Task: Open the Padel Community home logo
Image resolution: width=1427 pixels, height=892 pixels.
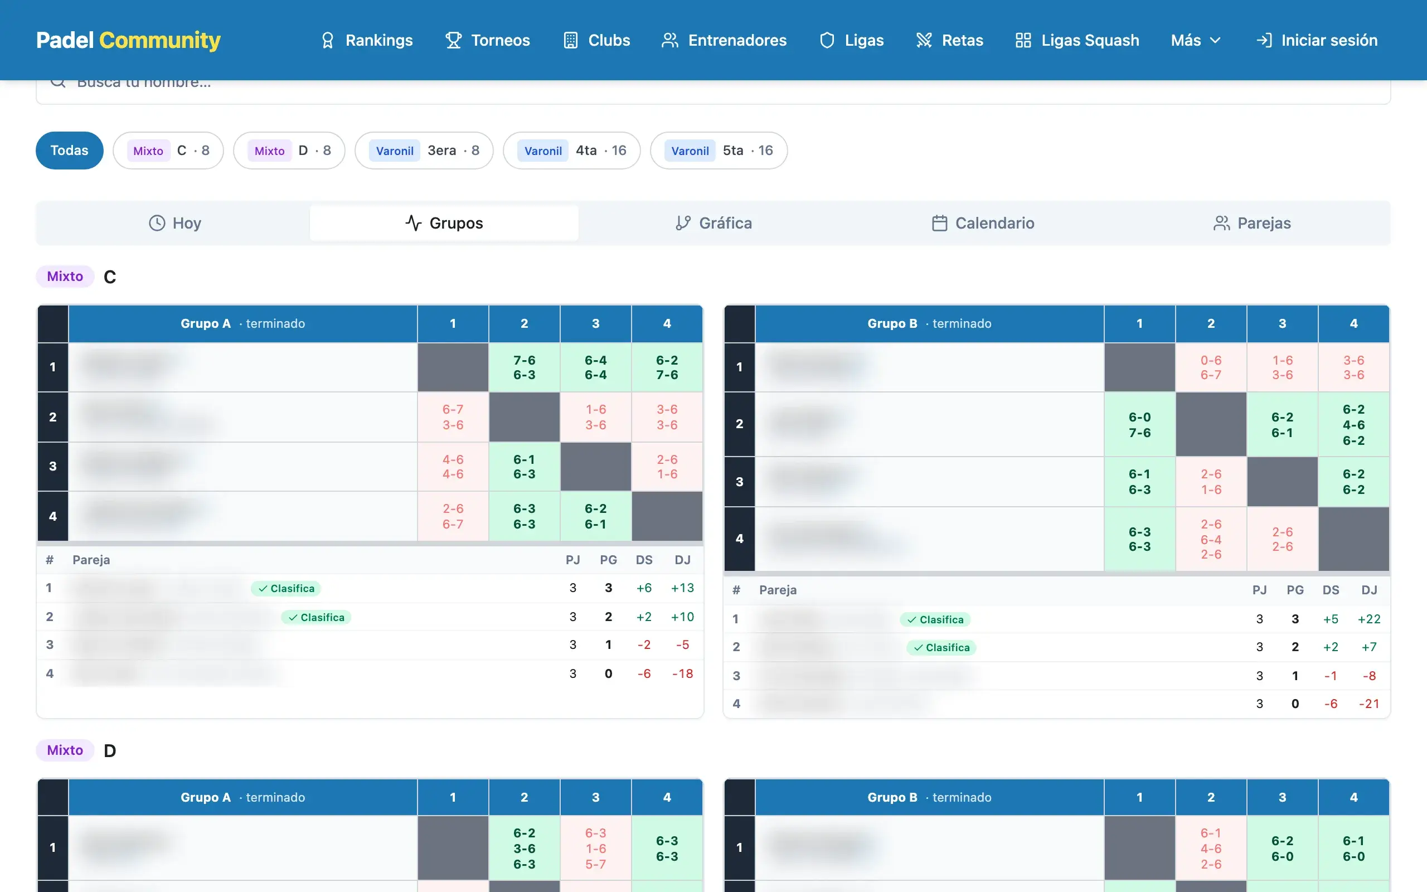Action: click(x=128, y=40)
